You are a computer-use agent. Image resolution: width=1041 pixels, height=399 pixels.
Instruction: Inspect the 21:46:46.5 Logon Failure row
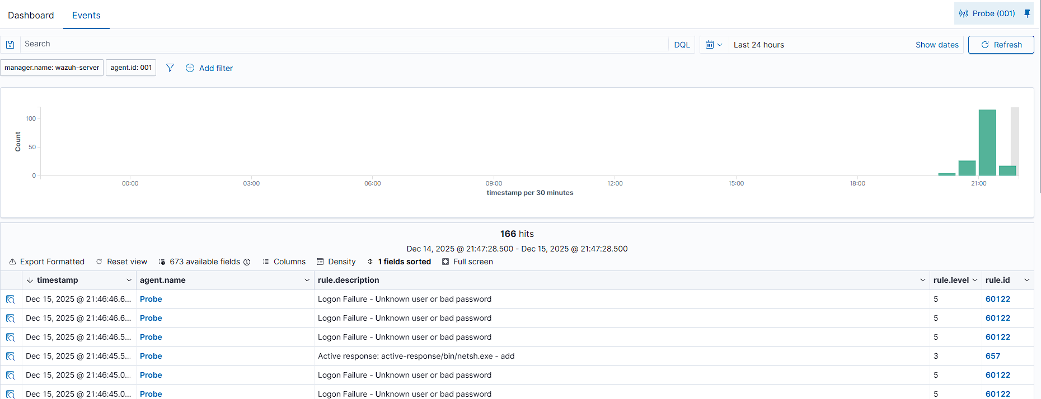point(10,338)
